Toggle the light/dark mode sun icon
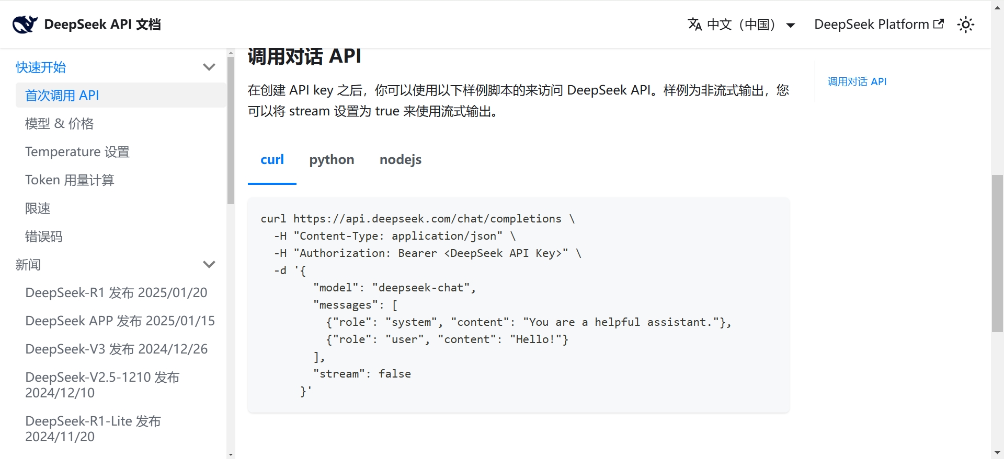The height and width of the screenshot is (459, 1004). (965, 25)
